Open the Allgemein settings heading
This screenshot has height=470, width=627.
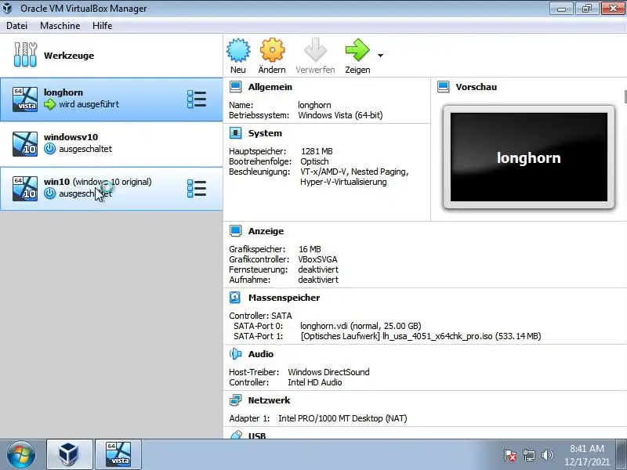tap(270, 87)
